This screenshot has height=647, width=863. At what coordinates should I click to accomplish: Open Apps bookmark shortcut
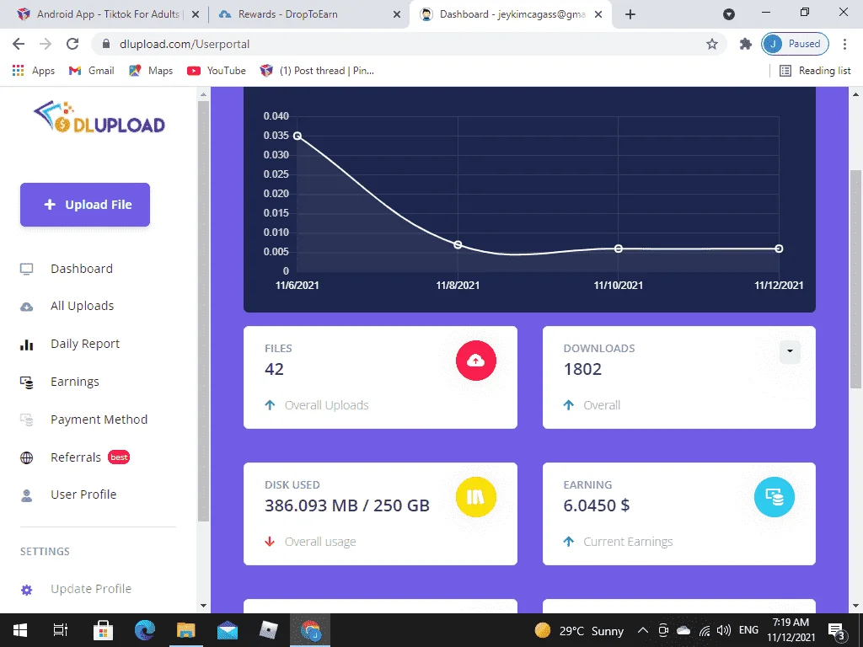coord(34,71)
